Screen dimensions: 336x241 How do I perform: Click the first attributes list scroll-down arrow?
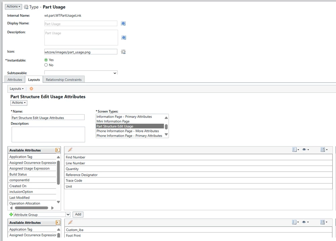pos(58,202)
